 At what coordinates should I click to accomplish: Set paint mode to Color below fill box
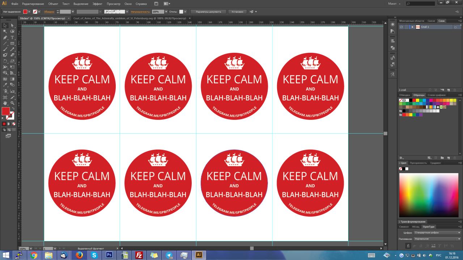4,124
